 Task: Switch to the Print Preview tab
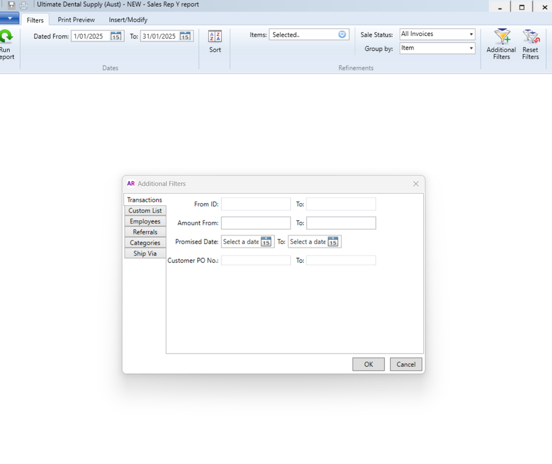(76, 20)
